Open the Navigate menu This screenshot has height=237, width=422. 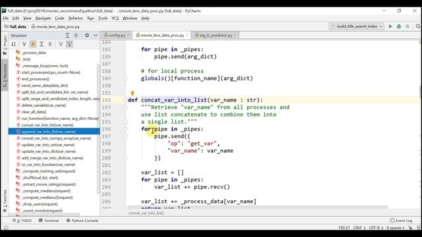click(43, 18)
